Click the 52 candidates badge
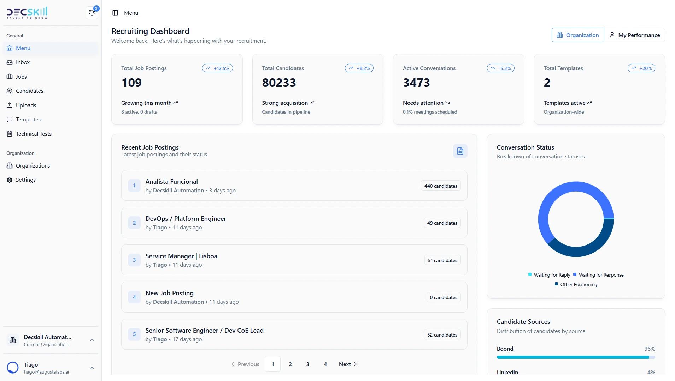 (442, 335)
